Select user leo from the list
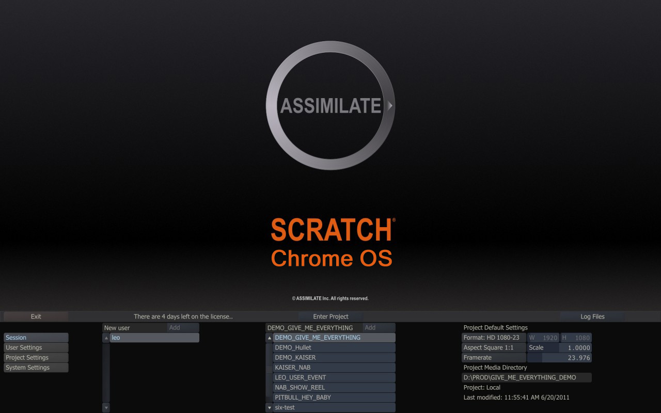Screen dimensions: 661x413 (154, 338)
